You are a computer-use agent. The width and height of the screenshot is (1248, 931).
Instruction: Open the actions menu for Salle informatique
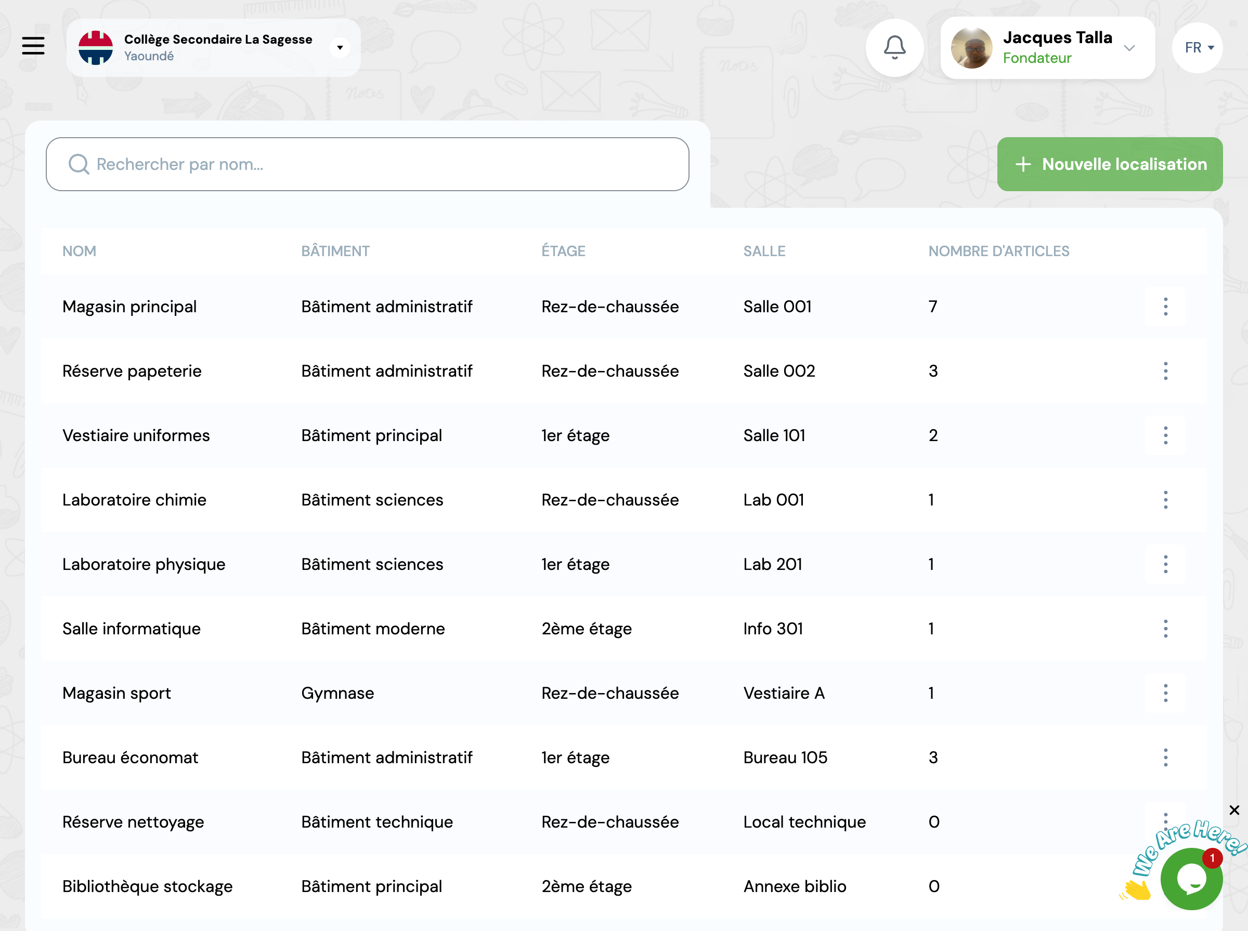click(1165, 628)
